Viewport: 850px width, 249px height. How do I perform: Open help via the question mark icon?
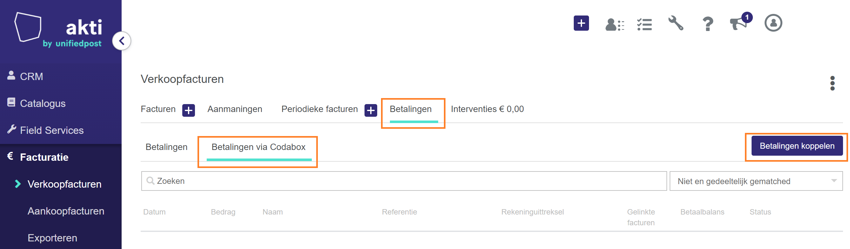[x=707, y=24]
